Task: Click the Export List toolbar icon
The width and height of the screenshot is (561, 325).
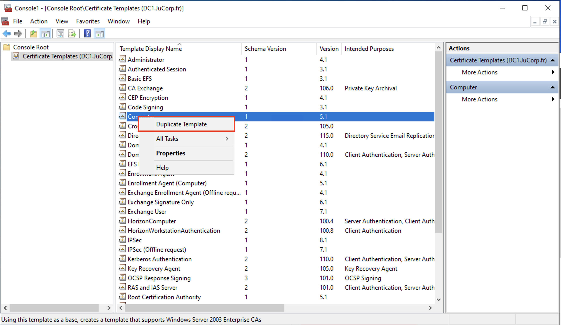Action: (x=72, y=33)
